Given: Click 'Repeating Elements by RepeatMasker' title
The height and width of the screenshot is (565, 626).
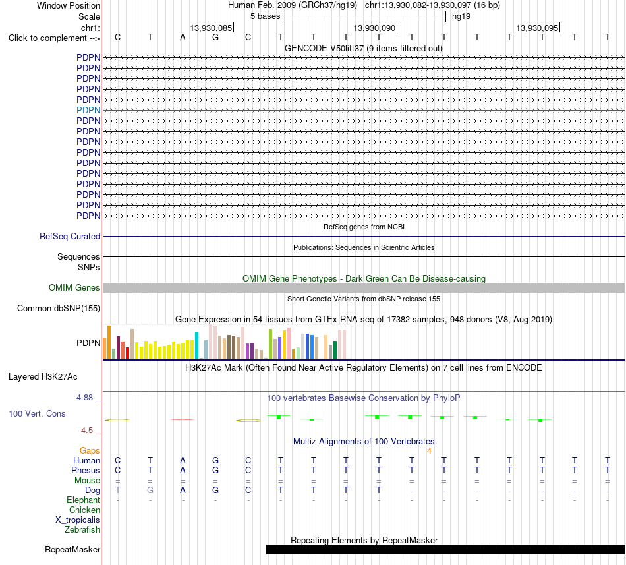Looking at the screenshot, I should point(364,540).
